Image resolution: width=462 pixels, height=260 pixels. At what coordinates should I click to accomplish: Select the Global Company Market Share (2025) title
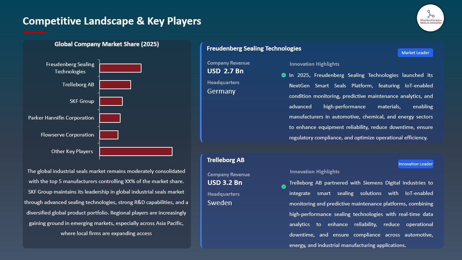click(x=107, y=44)
